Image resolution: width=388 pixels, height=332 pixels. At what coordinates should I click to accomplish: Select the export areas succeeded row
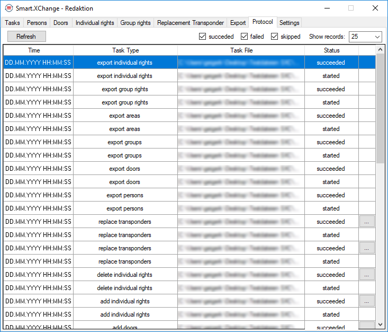pyautogui.click(x=125, y=116)
